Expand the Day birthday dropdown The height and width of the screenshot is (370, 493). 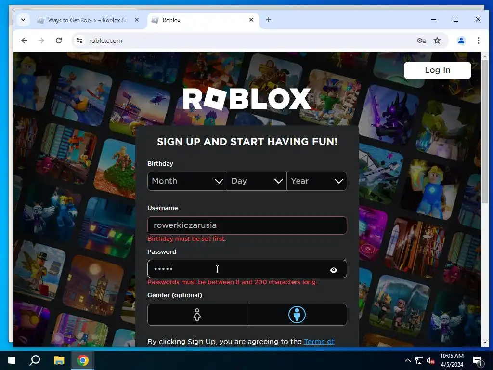coord(257,181)
